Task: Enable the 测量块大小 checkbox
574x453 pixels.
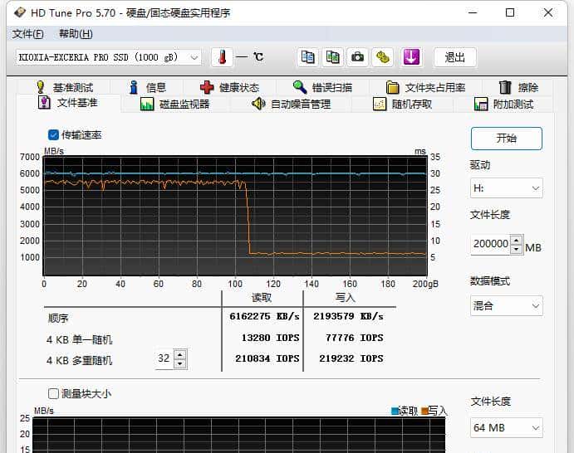Action: pos(53,394)
